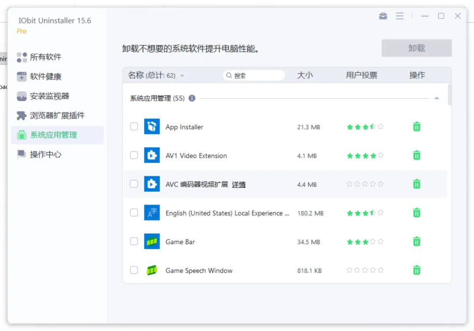This screenshot has width=474, height=331.
Task: Sort by 大小 column header
Action: coord(305,75)
